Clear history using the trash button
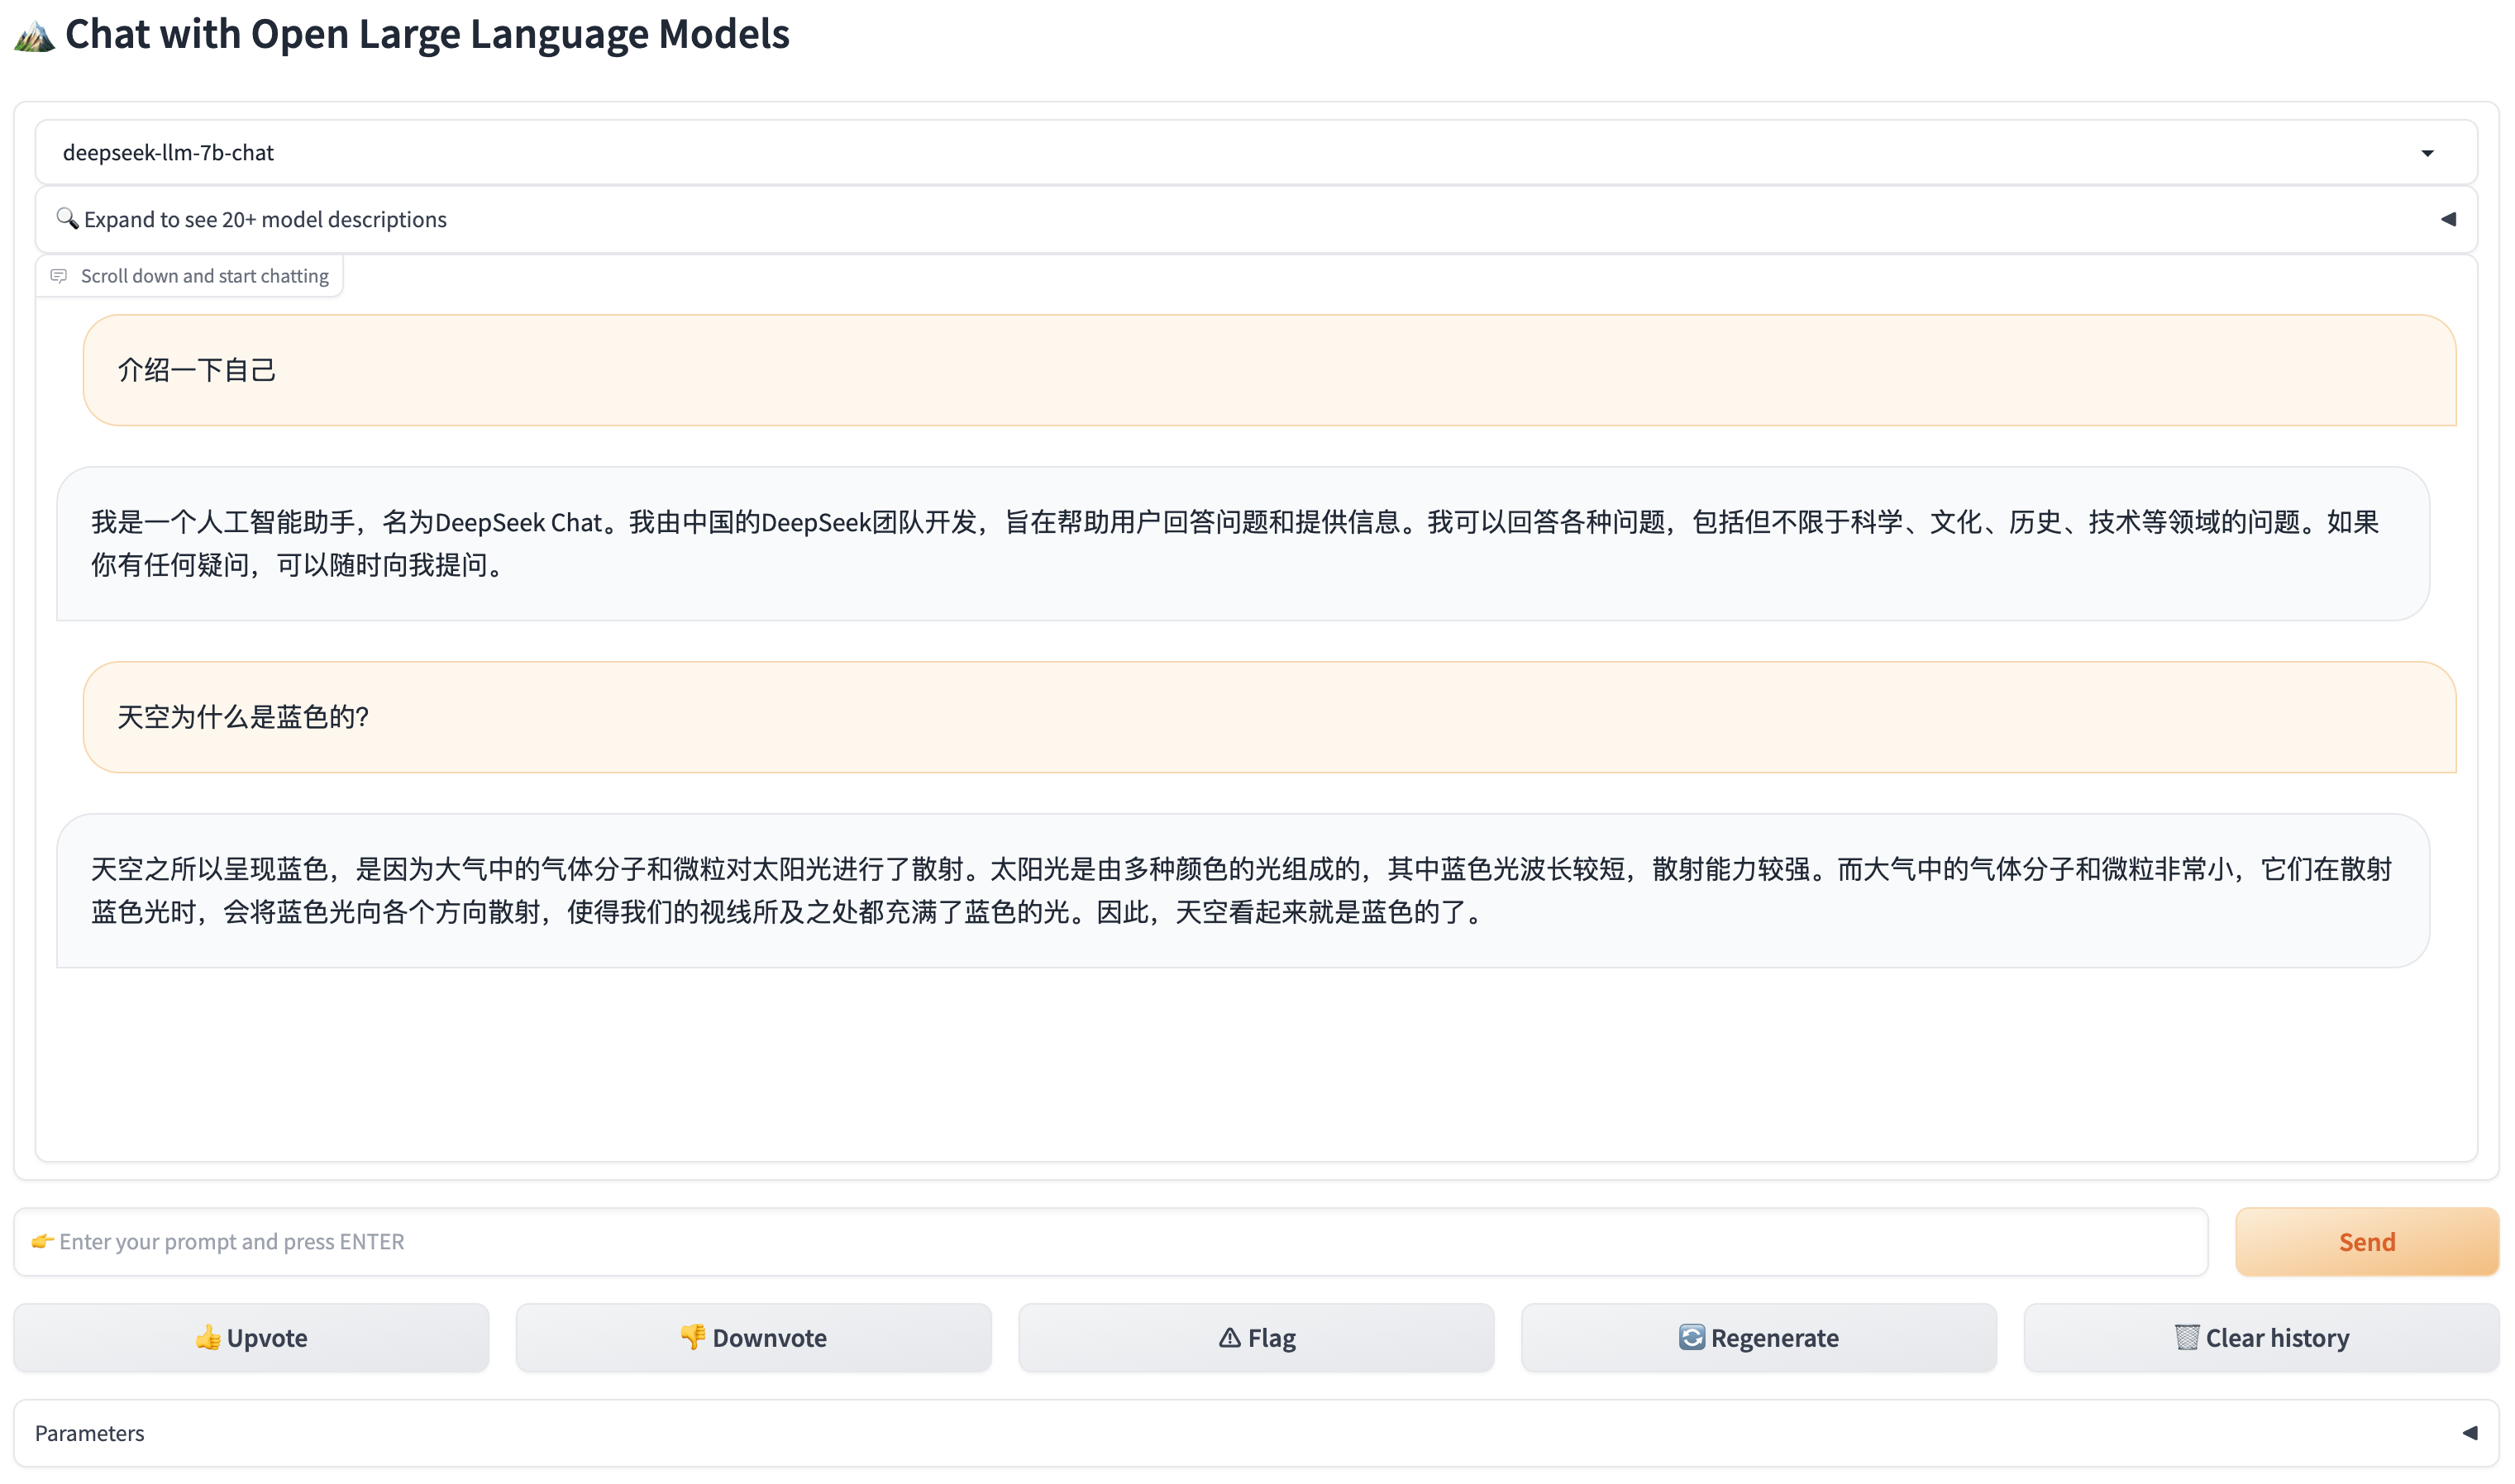 pyautogui.click(x=2261, y=1338)
